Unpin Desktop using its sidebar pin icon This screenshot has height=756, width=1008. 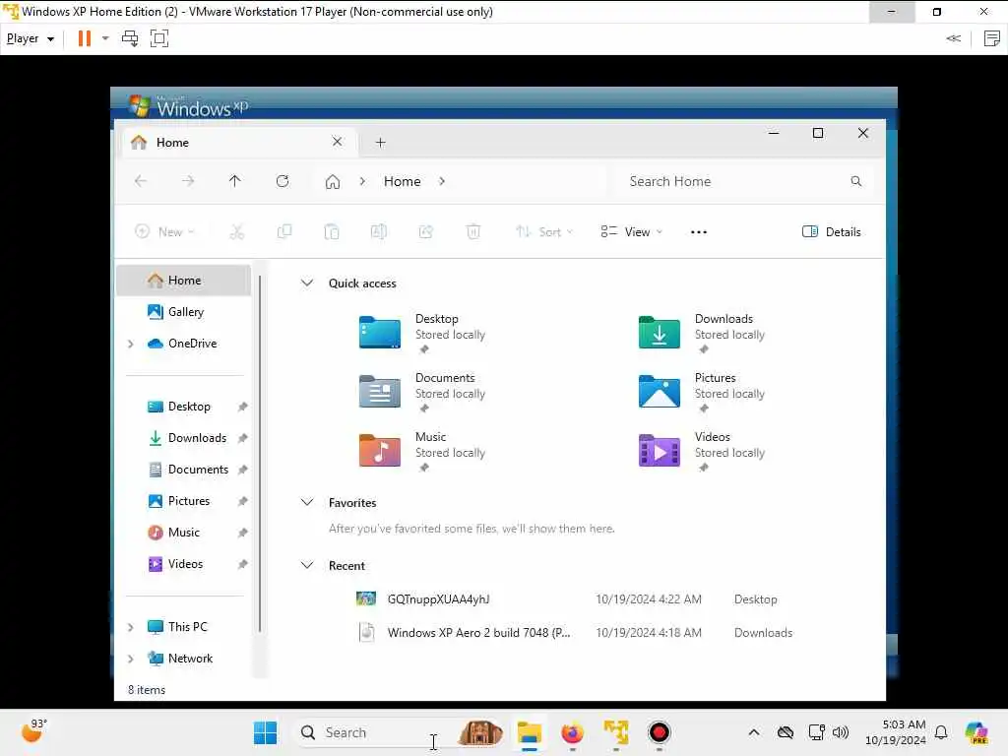(x=242, y=407)
